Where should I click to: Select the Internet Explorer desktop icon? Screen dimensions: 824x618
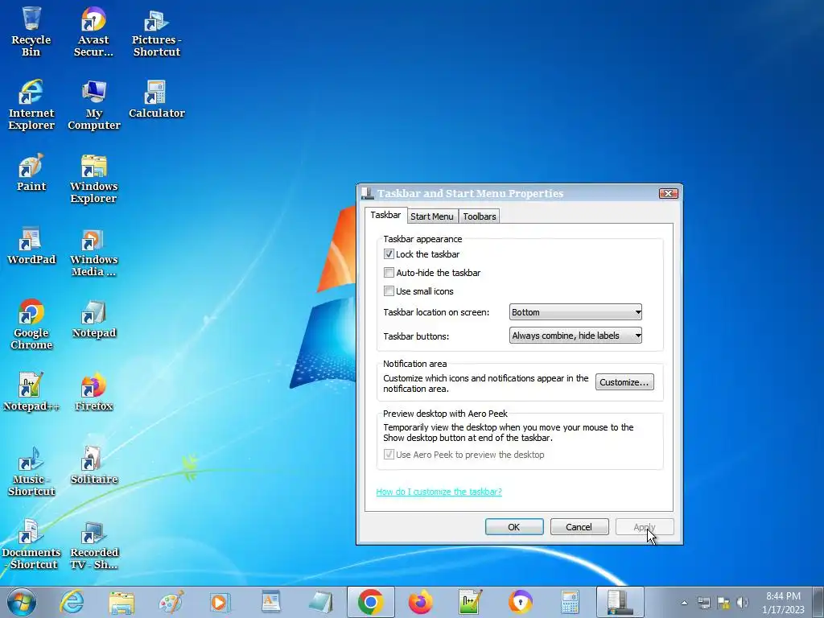coord(31,105)
